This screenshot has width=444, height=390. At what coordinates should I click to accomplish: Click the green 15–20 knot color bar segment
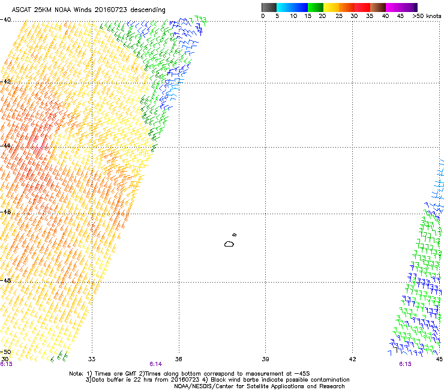pyautogui.click(x=316, y=7)
